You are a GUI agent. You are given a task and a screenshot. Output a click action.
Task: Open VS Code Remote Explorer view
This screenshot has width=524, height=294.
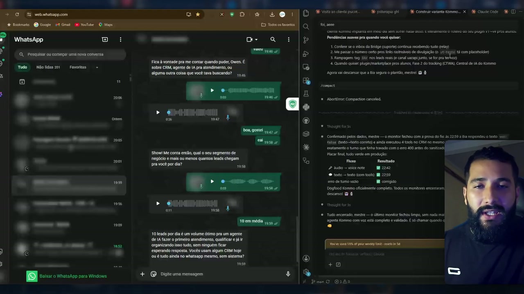[306, 67]
